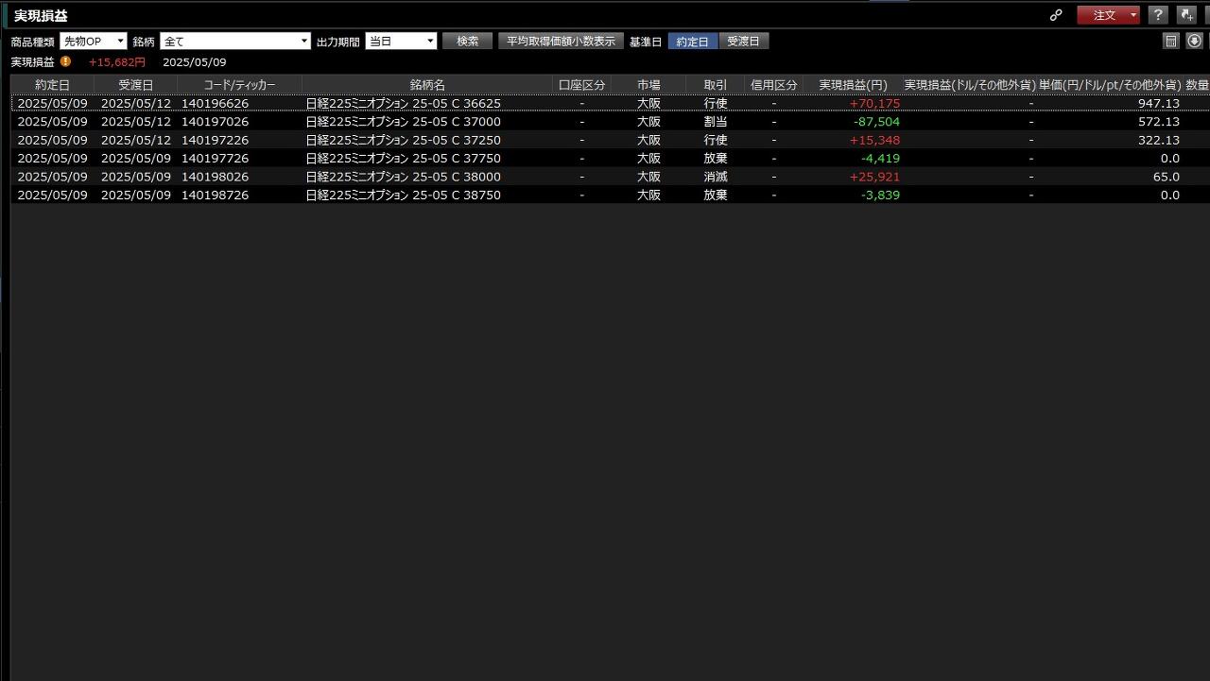Select the 受渡日 base date toggle
The image size is (1210, 681).
coord(744,42)
